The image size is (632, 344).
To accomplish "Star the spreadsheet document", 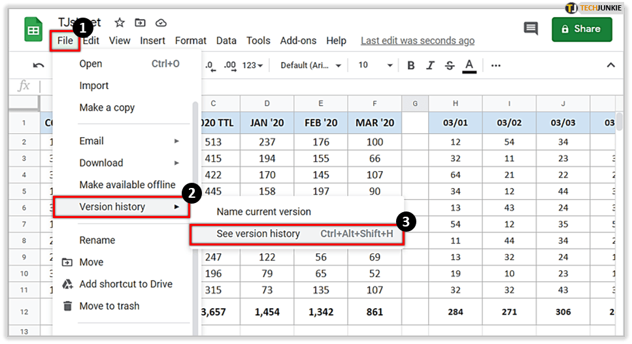I will [x=120, y=23].
